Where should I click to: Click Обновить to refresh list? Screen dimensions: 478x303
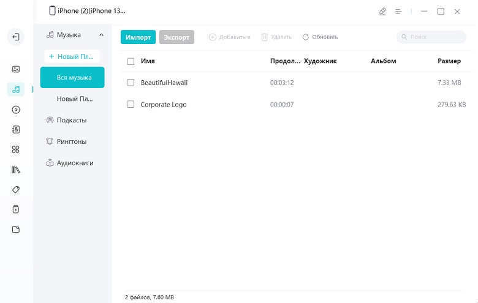[x=320, y=37]
